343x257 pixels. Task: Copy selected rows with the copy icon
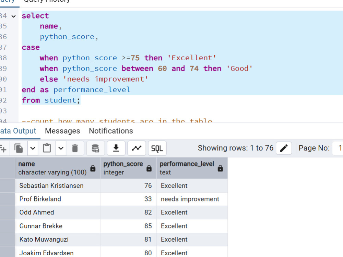click(19, 148)
